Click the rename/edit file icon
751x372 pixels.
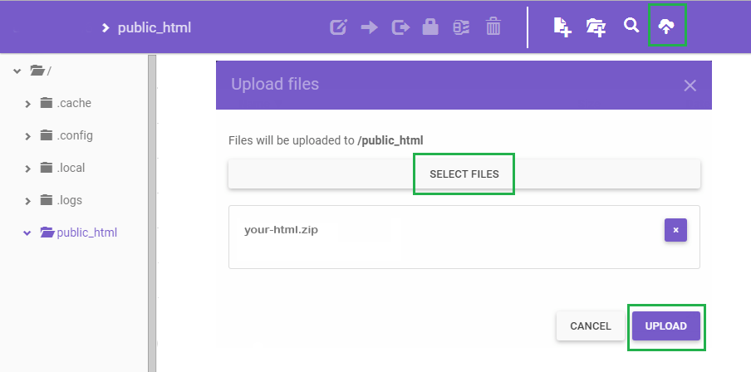pyautogui.click(x=338, y=27)
